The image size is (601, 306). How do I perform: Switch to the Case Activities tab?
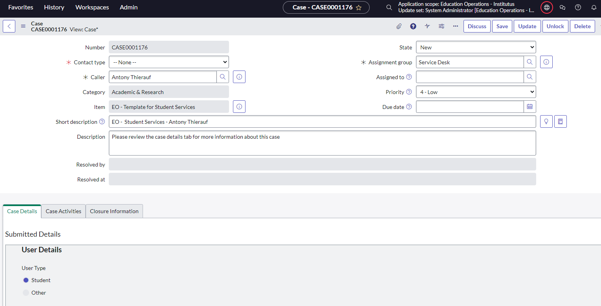(63, 211)
